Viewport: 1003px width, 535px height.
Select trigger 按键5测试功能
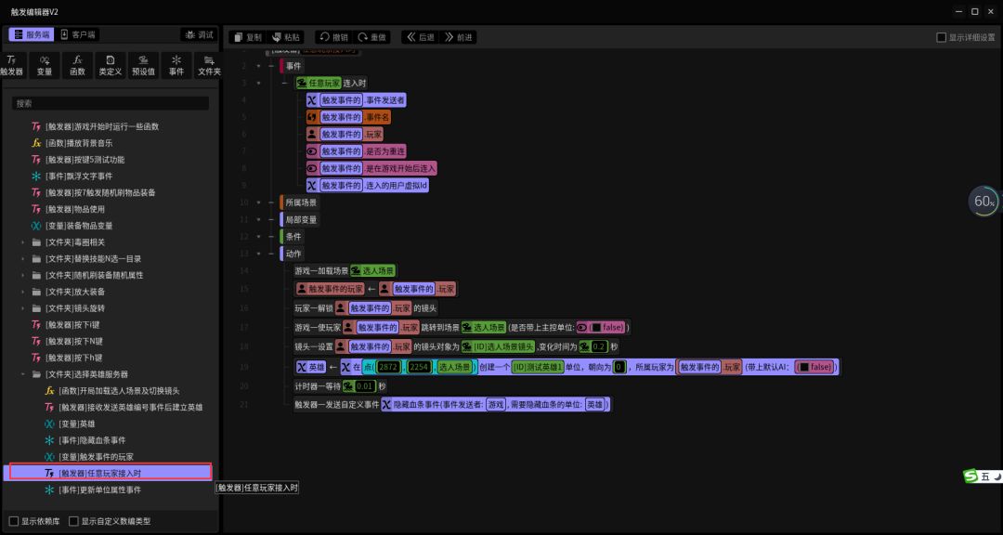click(85, 160)
